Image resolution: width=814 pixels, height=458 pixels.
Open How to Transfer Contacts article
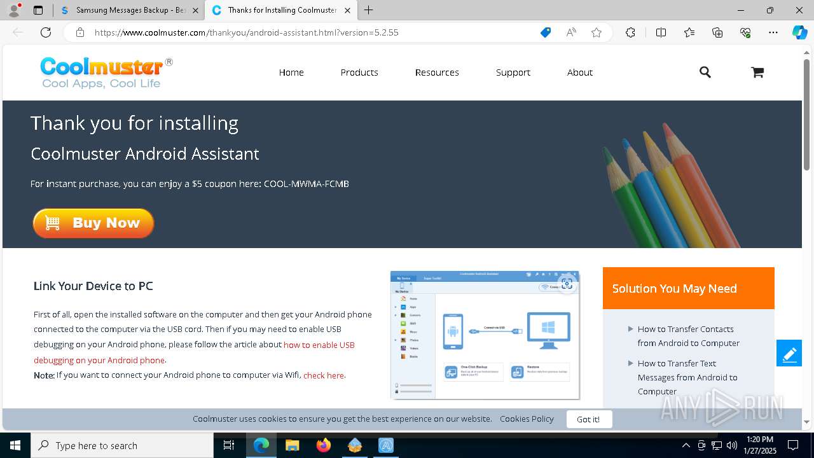(689, 336)
